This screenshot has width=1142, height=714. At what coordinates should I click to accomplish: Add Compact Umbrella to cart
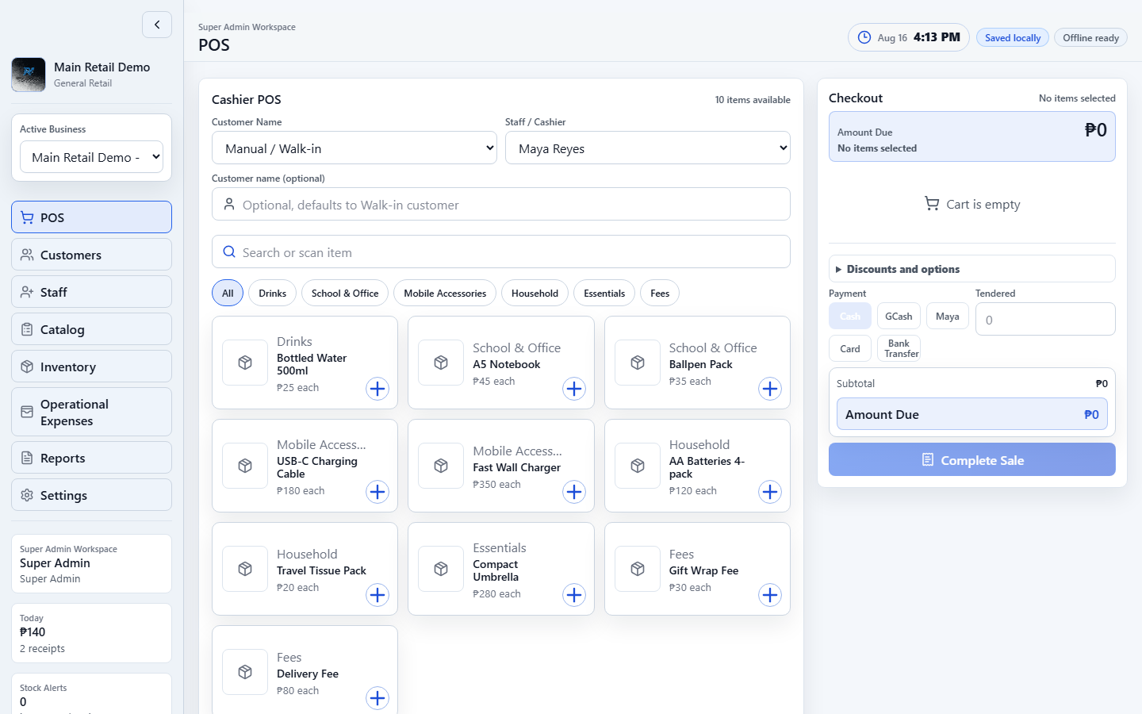(x=574, y=595)
